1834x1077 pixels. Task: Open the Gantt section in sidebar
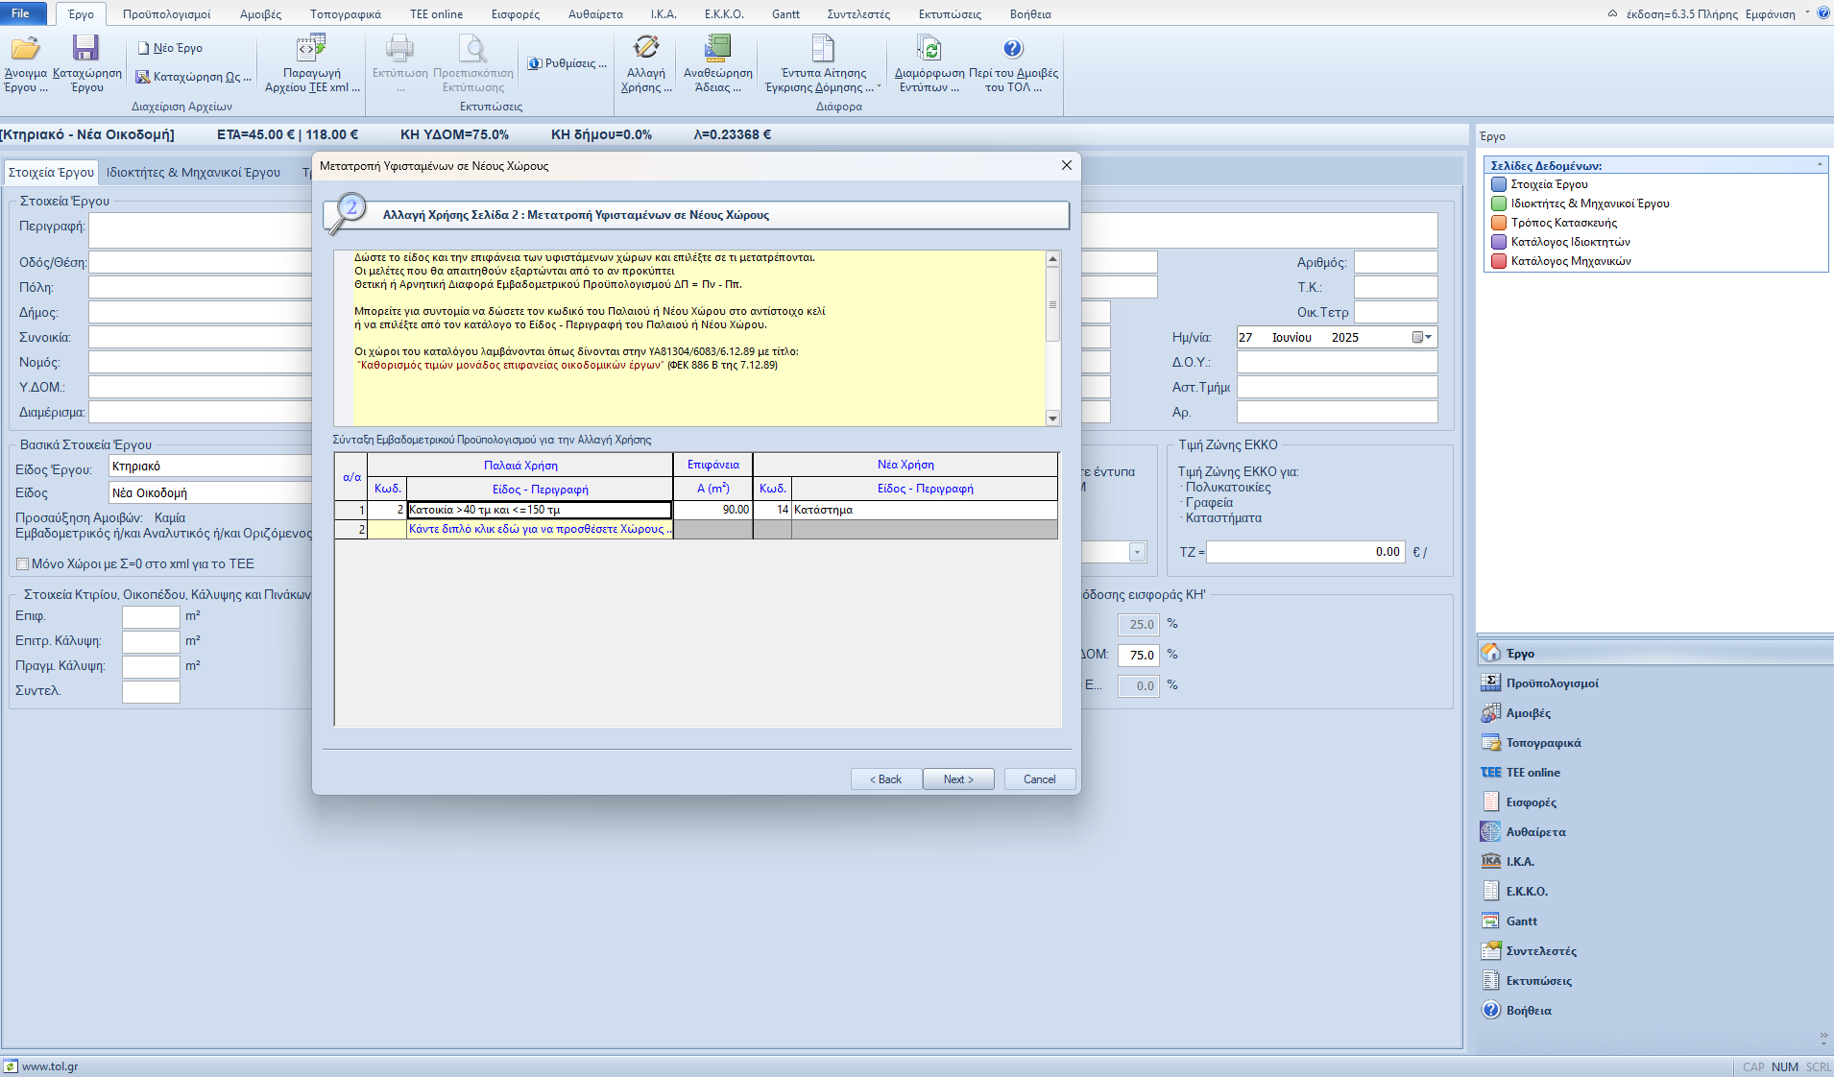coord(1521,921)
